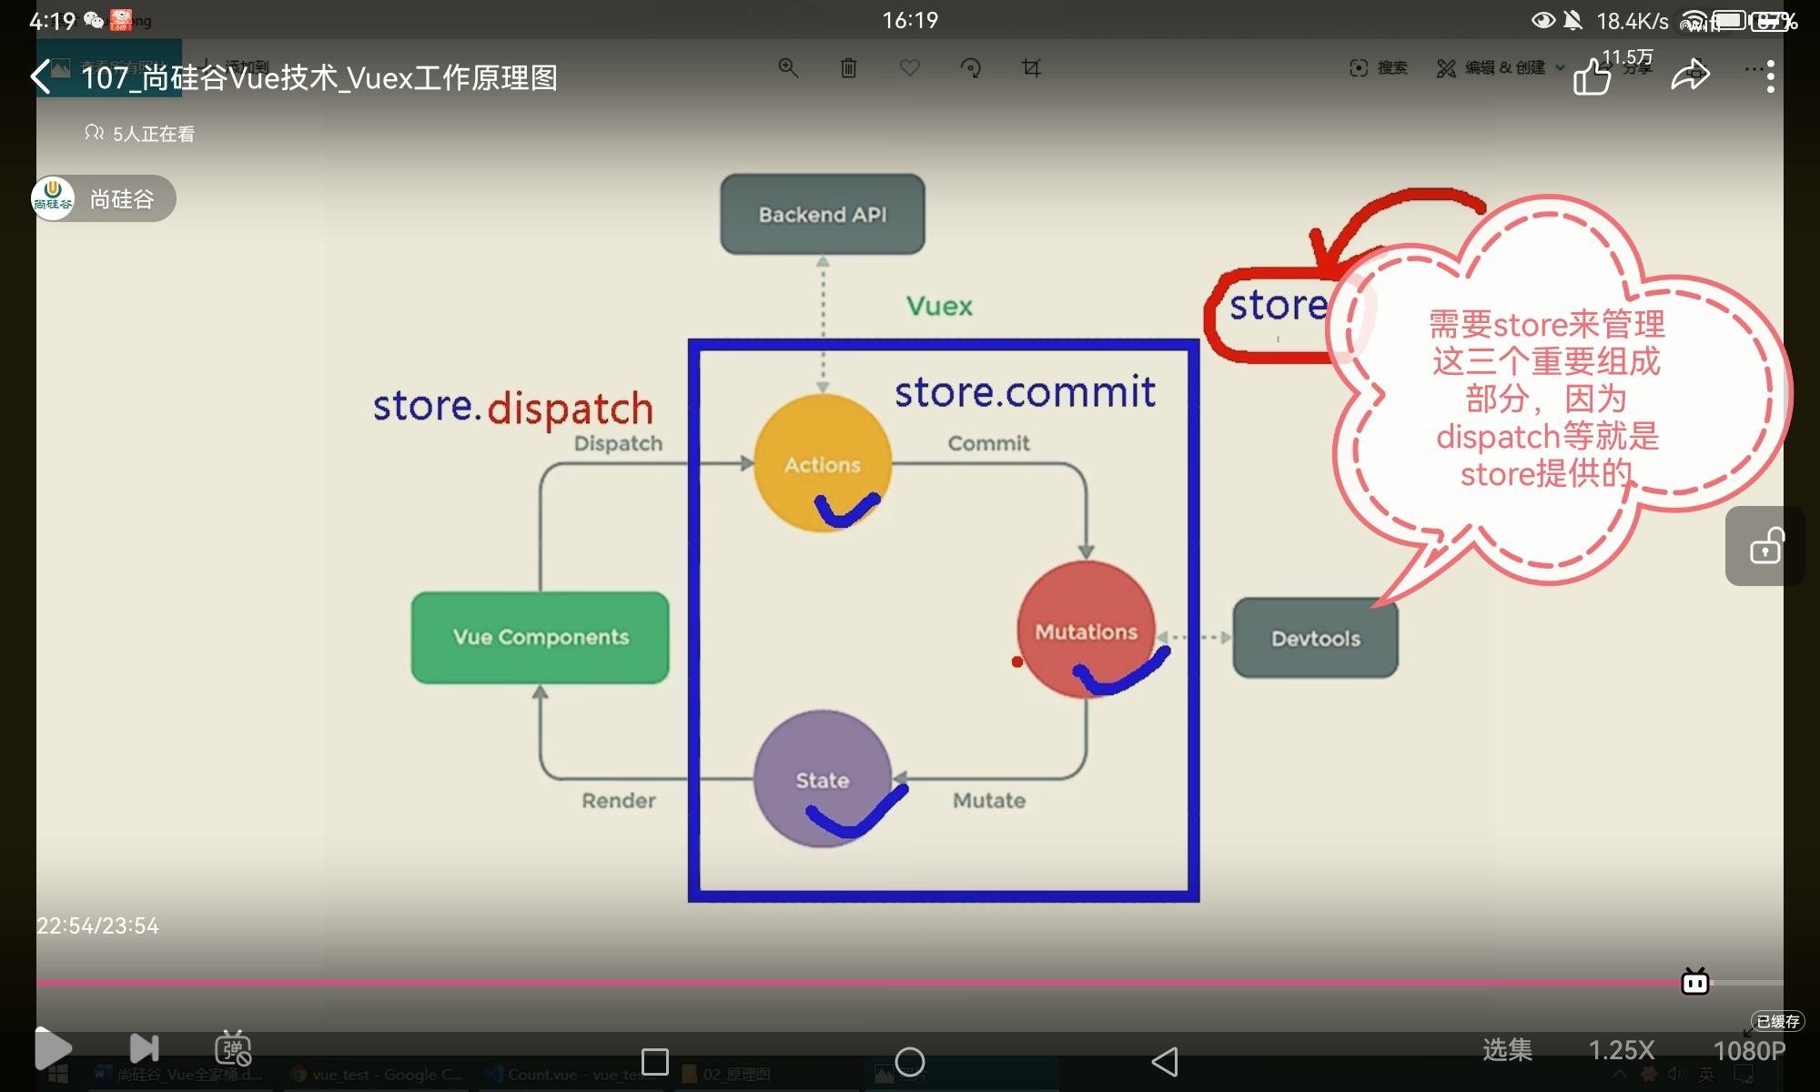Like the video with thumbs-up icon
Viewport: 1820px width, 1092px height.
(1592, 77)
